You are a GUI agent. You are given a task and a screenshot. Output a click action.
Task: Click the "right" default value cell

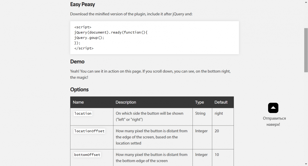pyautogui.click(x=219, y=114)
